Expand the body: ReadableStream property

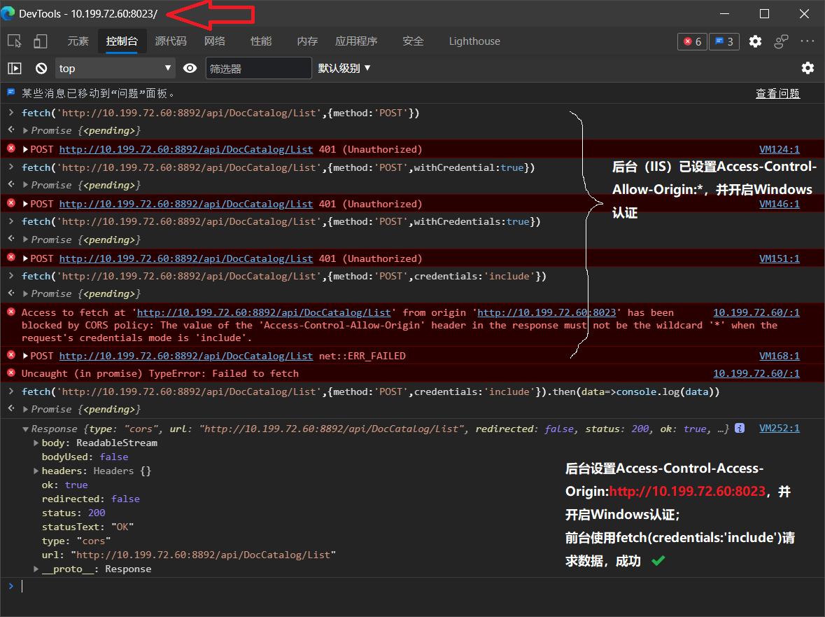[x=36, y=443]
